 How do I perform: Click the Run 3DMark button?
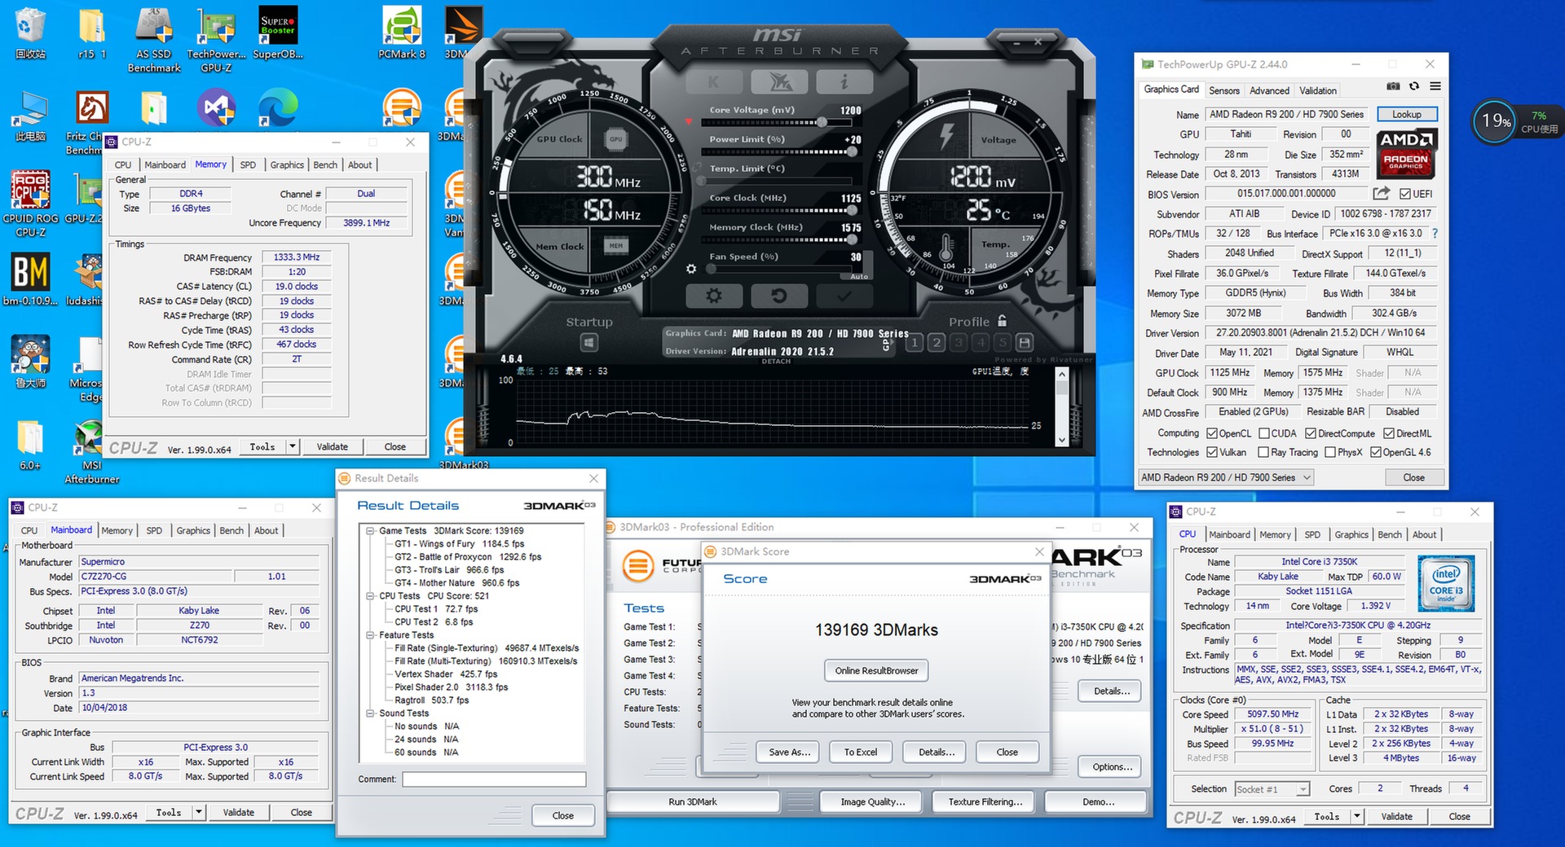click(693, 801)
